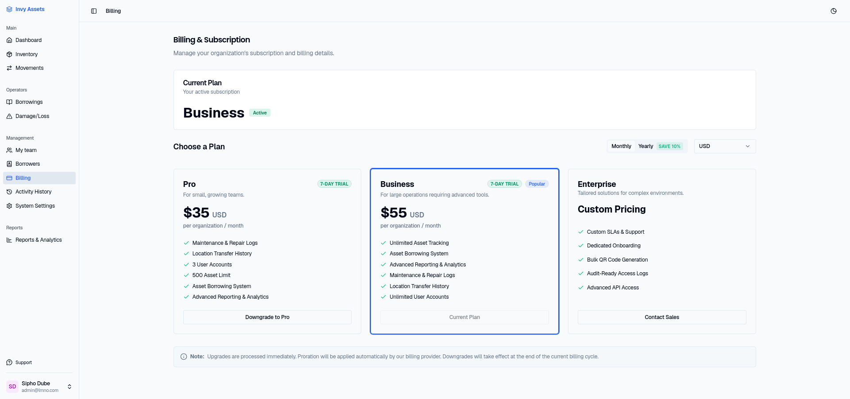The height and width of the screenshot is (399, 850).
Task: Click Custom Pricing heading
Action: pos(611,209)
